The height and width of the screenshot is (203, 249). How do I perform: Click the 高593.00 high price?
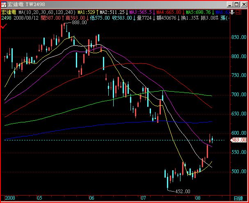click(x=75, y=18)
